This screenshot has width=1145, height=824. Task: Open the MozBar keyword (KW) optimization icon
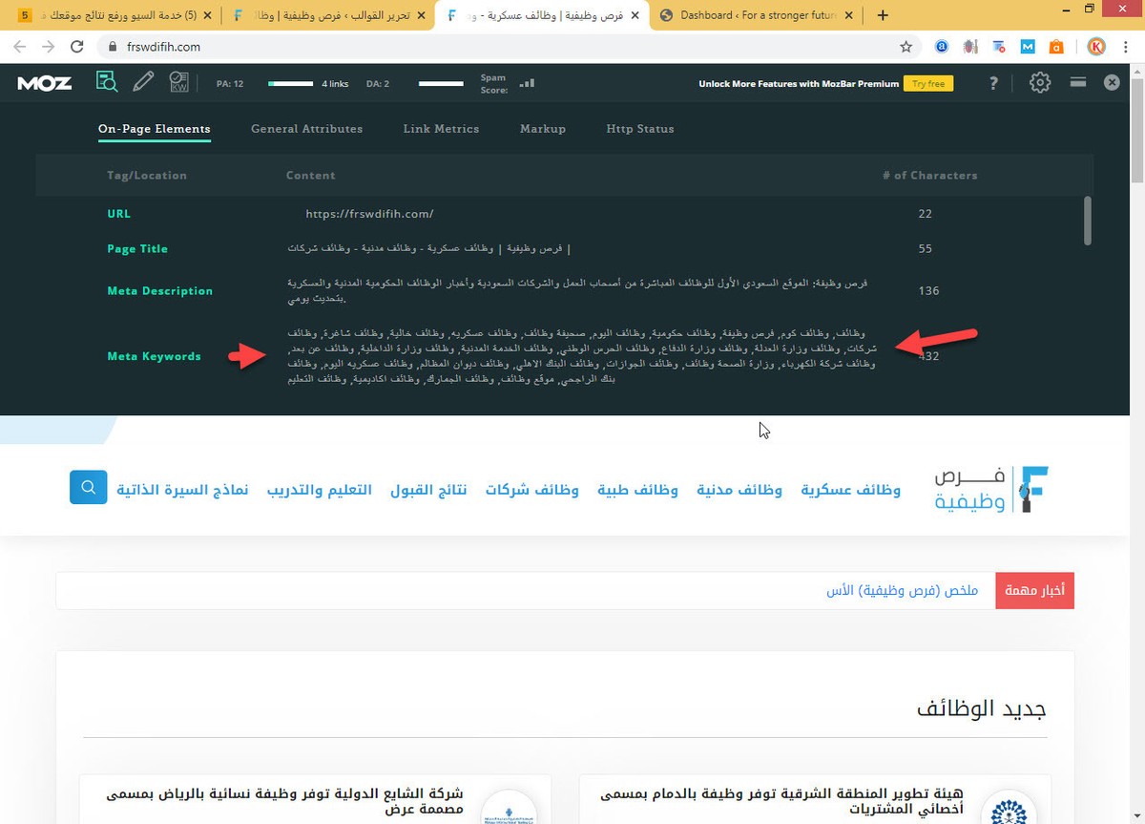[179, 82]
